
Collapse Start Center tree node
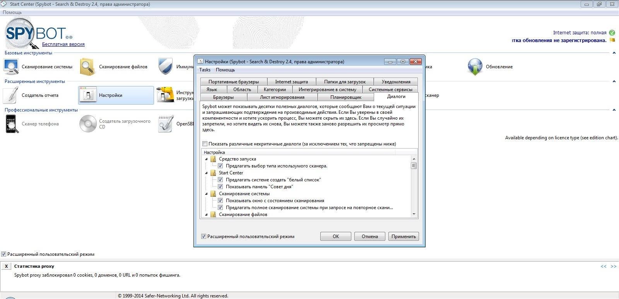[x=206, y=173]
